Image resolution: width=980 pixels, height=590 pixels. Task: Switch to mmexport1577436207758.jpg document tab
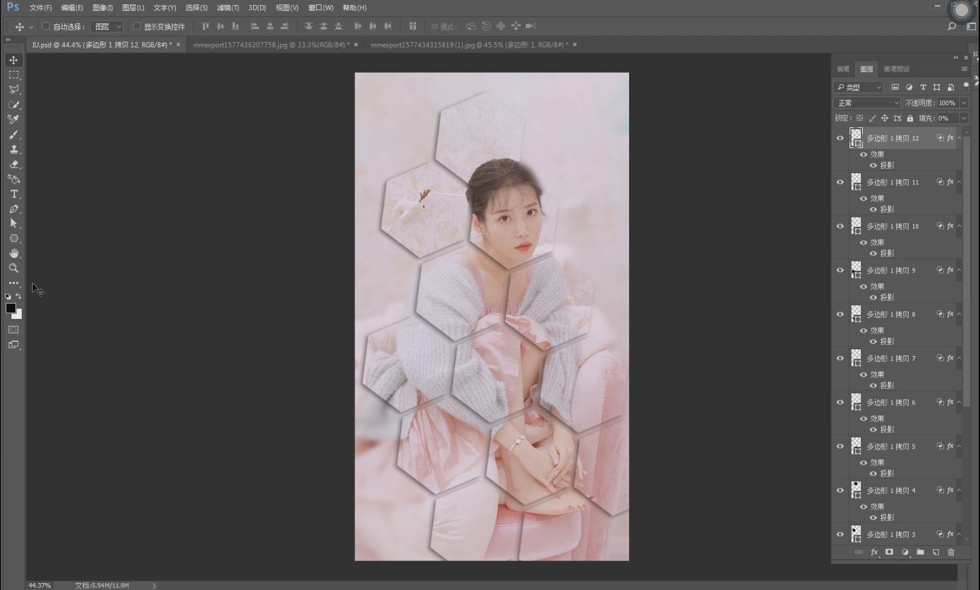point(270,45)
